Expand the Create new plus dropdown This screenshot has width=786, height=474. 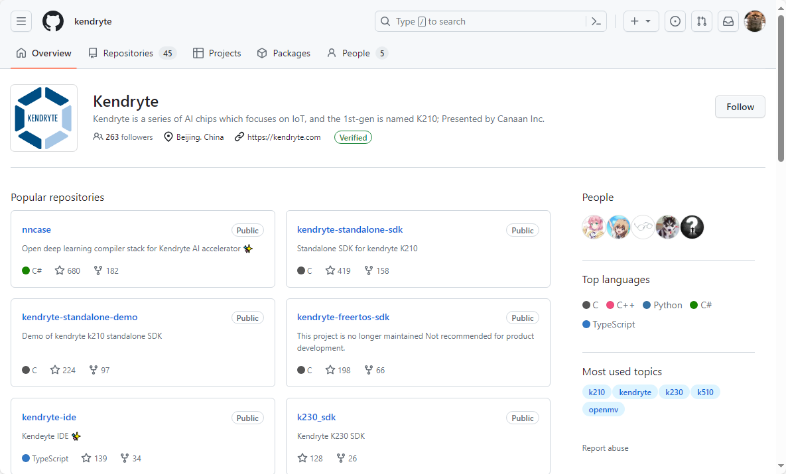[x=640, y=21]
